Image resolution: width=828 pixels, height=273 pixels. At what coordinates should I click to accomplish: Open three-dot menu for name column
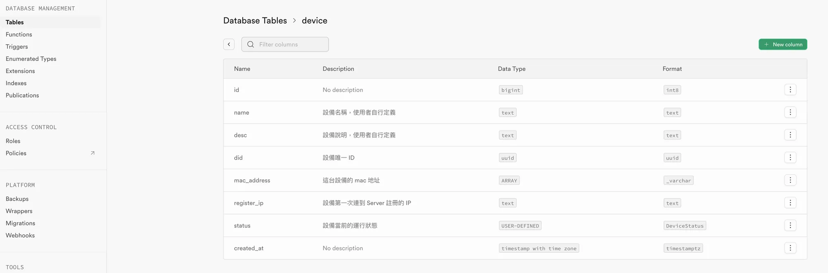pyautogui.click(x=790, y=112)
